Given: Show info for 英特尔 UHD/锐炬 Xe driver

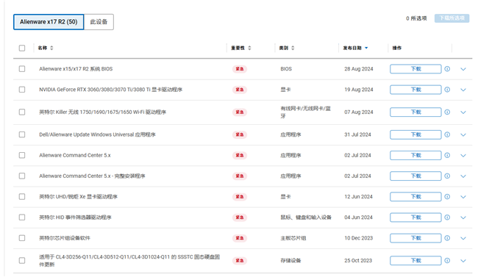Looking at the screenshot, I should point(447,197).
